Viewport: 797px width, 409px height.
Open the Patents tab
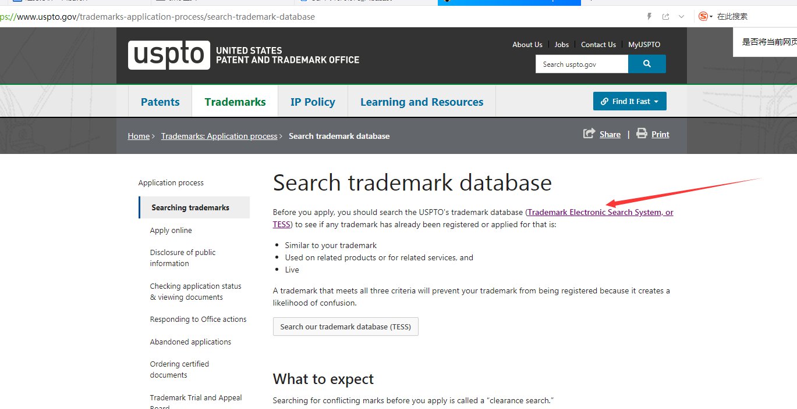coord(160,102)
